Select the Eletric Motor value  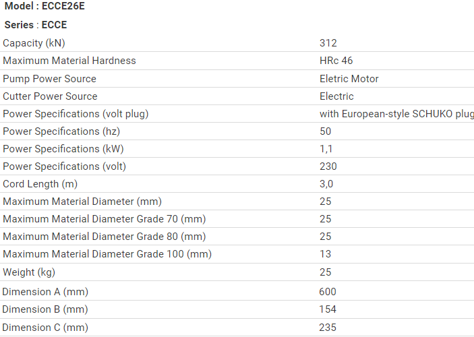click(x=349, y=79)
